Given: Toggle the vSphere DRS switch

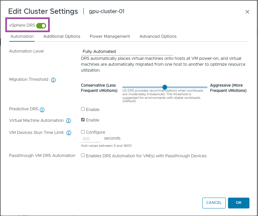Looking at the screenshot, I should (41, 26).
